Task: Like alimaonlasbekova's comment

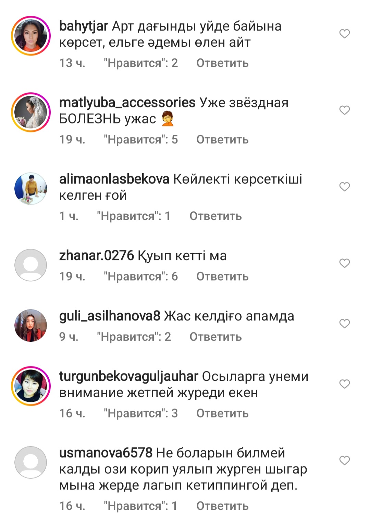Action: click(344, 187)
